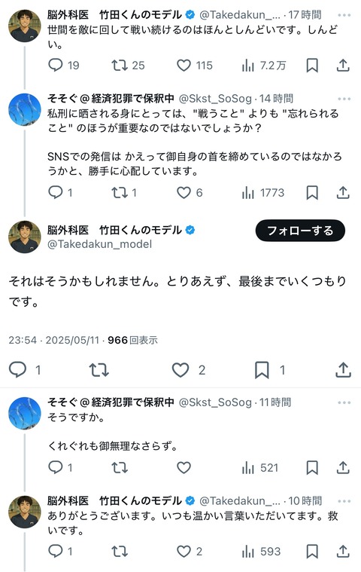This screenshot has height=572, width=361.
Task: Open the @Skst_SoSog profile from the 14時間 reply
Action: [215, 99]
